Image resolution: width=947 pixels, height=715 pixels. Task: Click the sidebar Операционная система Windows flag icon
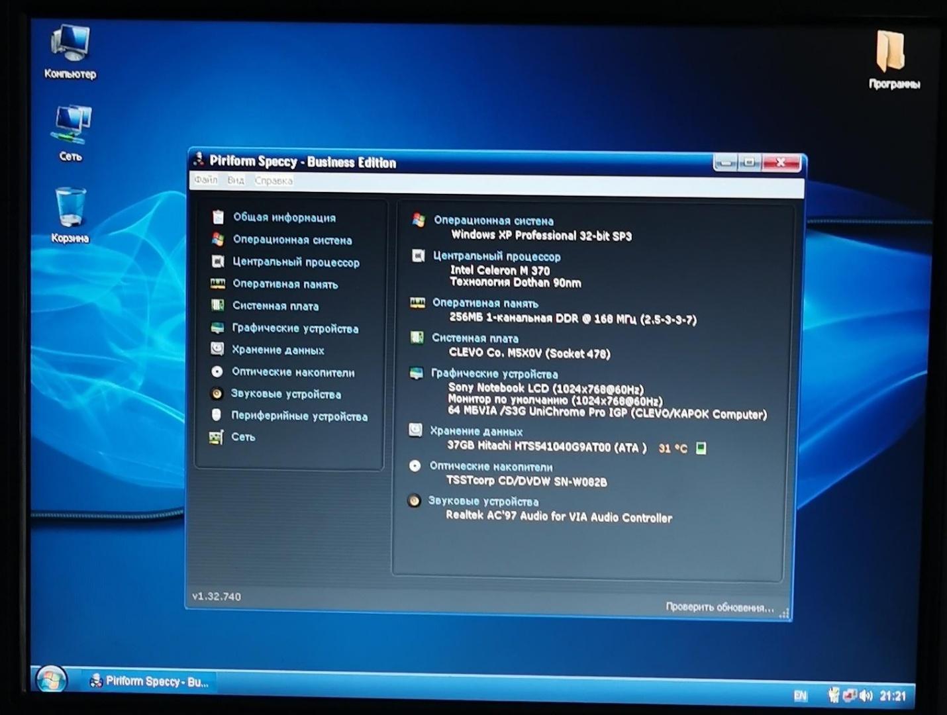[x=218, y=239]
